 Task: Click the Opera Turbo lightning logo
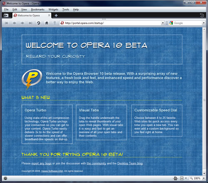pyautogui.click(x=32, y=79)
